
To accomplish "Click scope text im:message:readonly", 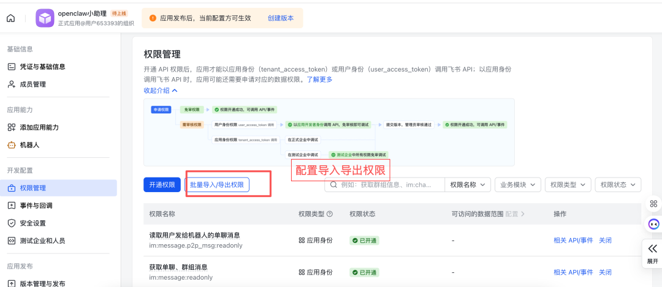I will point(181,277).
